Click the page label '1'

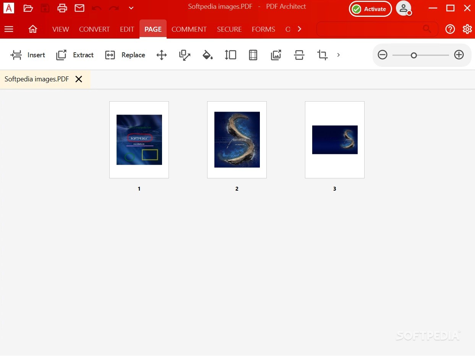[x=139, y=189]
